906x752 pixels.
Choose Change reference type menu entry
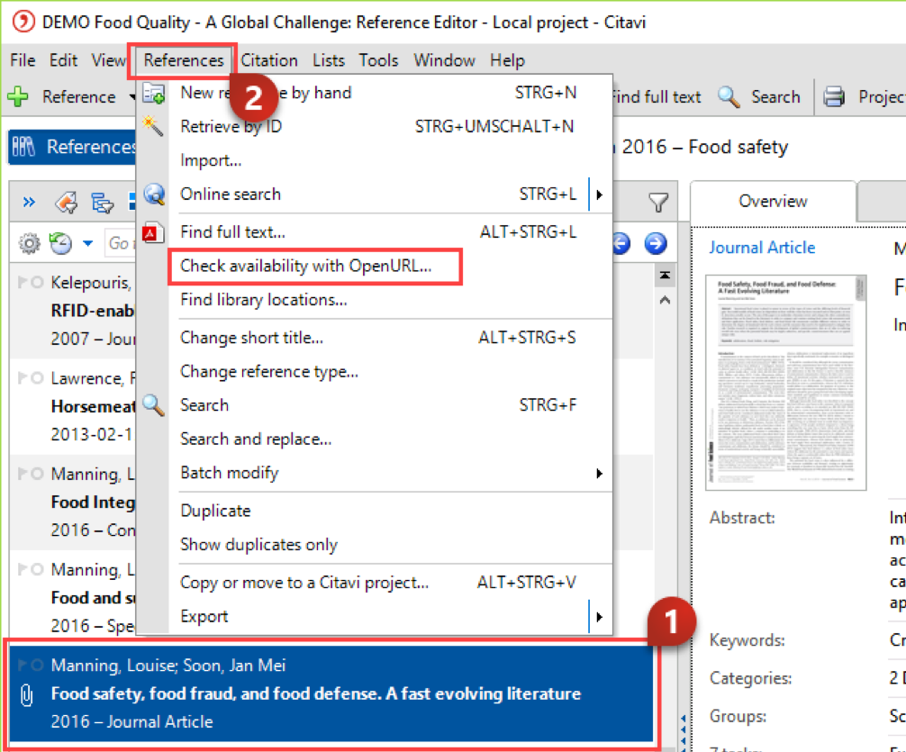(269, 372)
